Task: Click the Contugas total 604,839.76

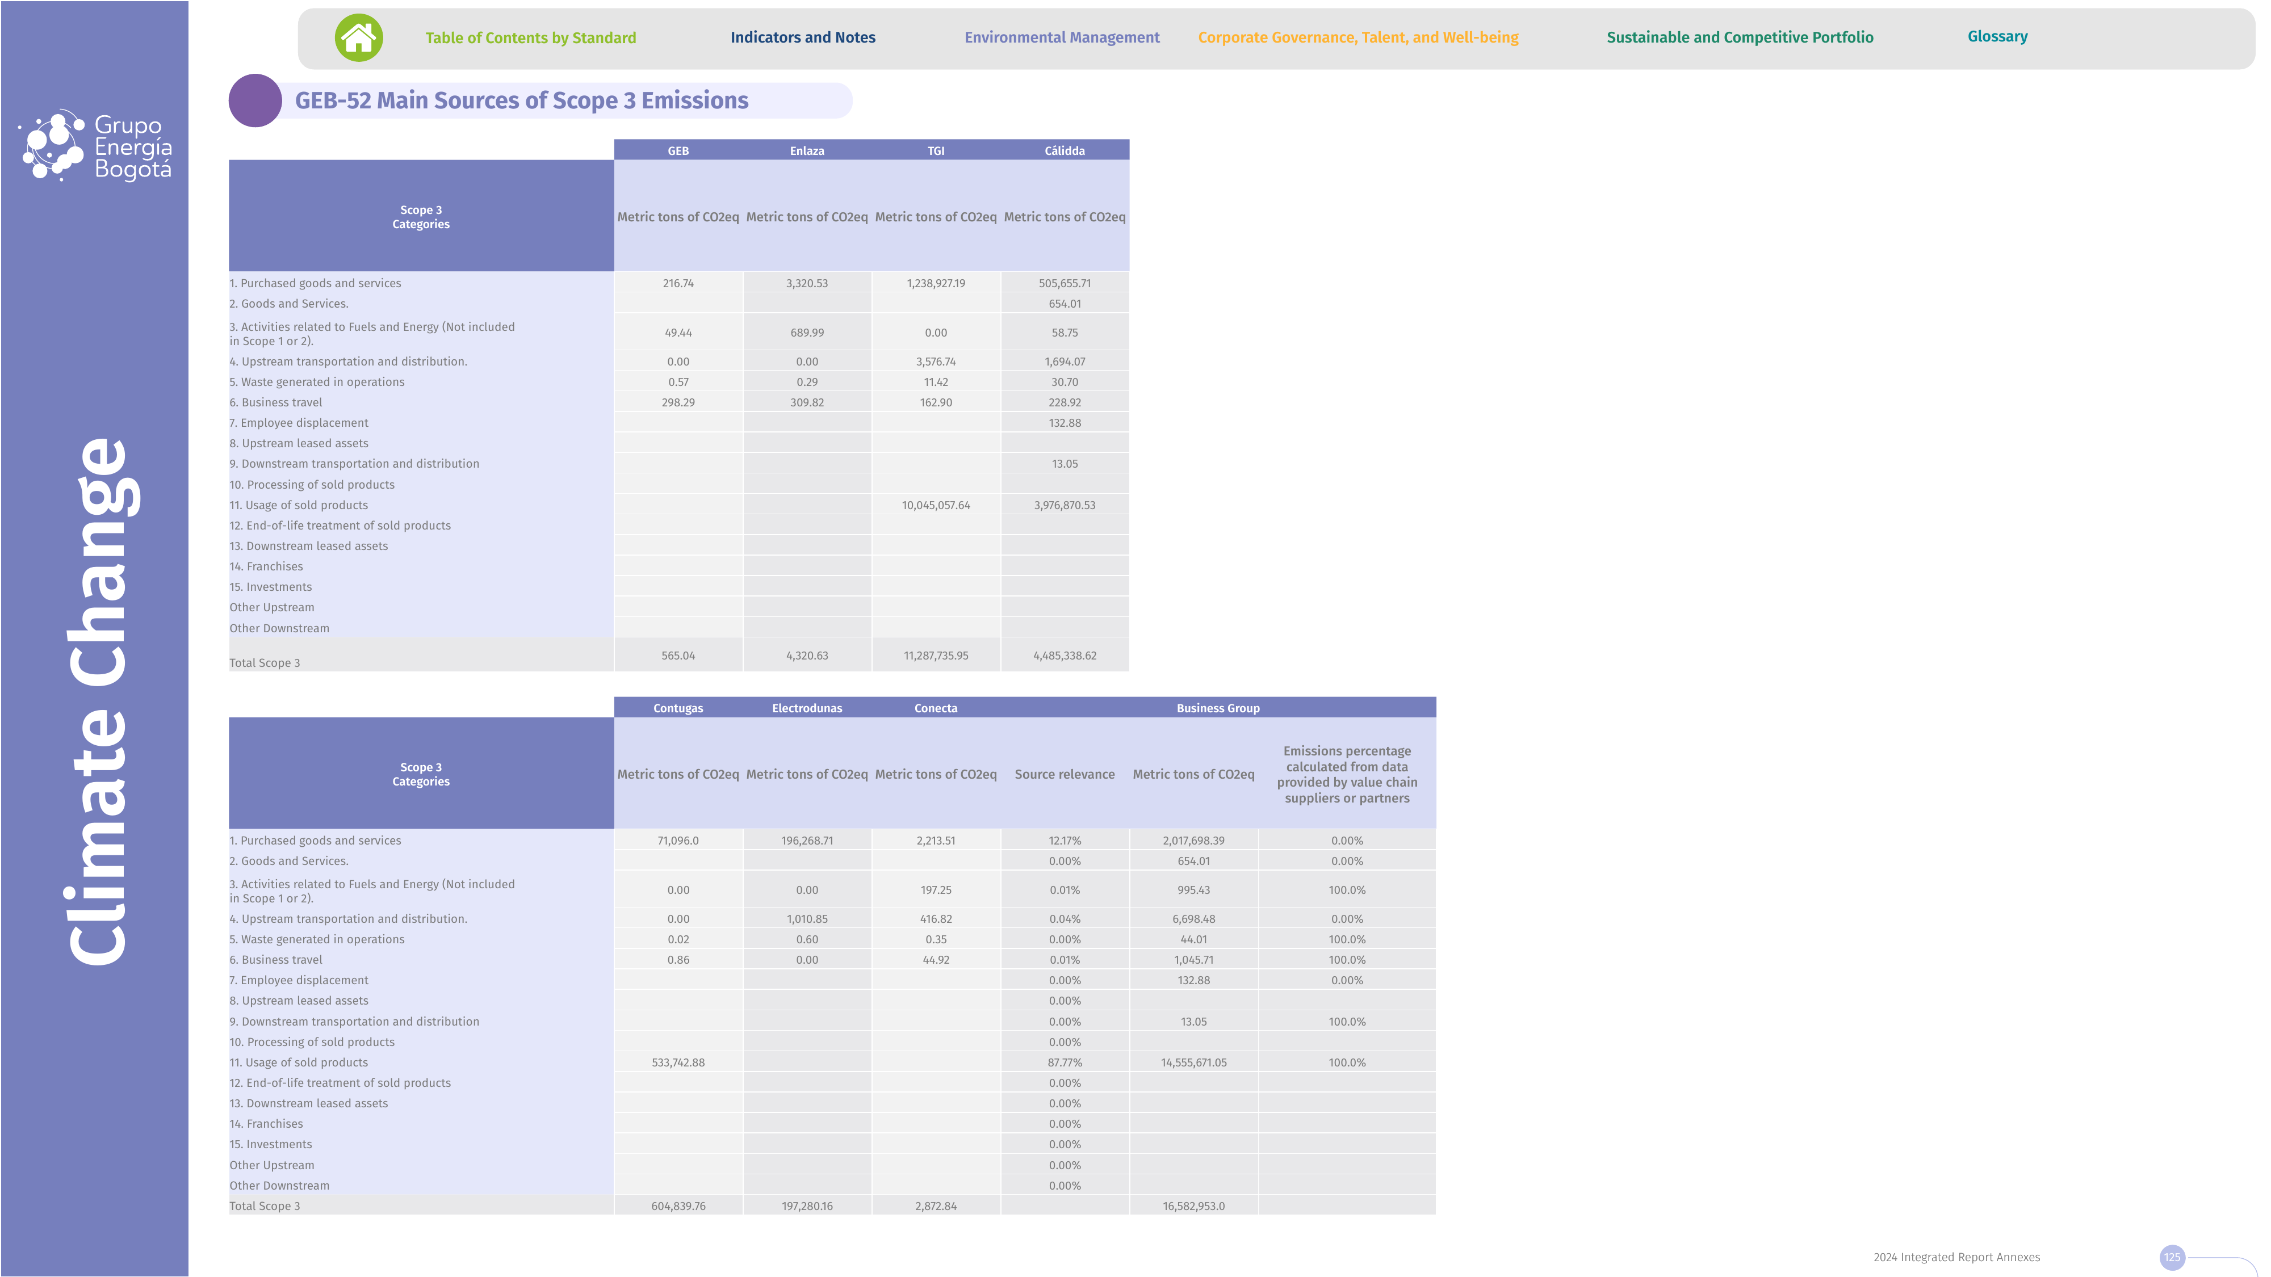Action: tap(678, 1207)
